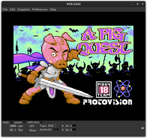Image resolution: width=147 pixels, height=138 pixels.
Task: Click the VICE (C64) title bar
Action: [73, 4]
